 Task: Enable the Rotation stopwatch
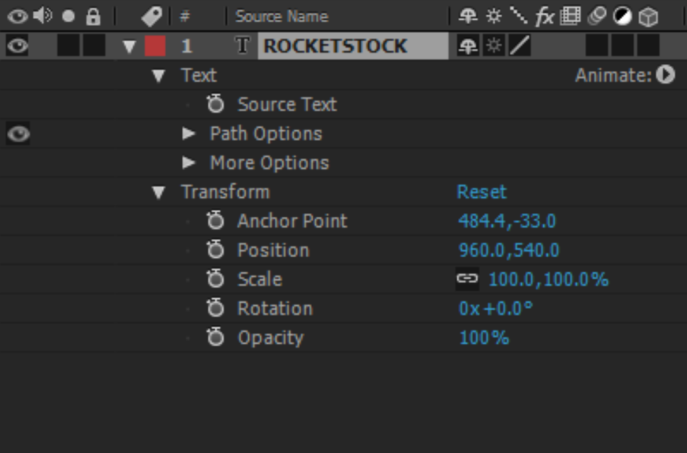[x=215, y=308]
